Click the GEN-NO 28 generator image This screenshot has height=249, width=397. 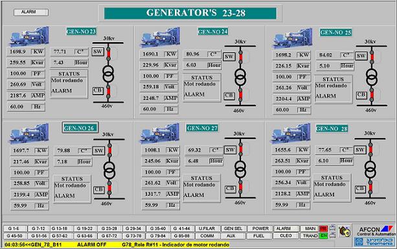pyautogui.click(x=291, y=133)
